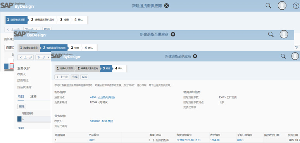The width and height of the screenshot is (300, 143).
Task: Select step 1 选择收货项目 in the front window
Action: click(x=65, y=68)
